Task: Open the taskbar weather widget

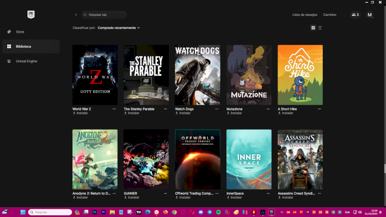Action: click(x=5, y=212)
